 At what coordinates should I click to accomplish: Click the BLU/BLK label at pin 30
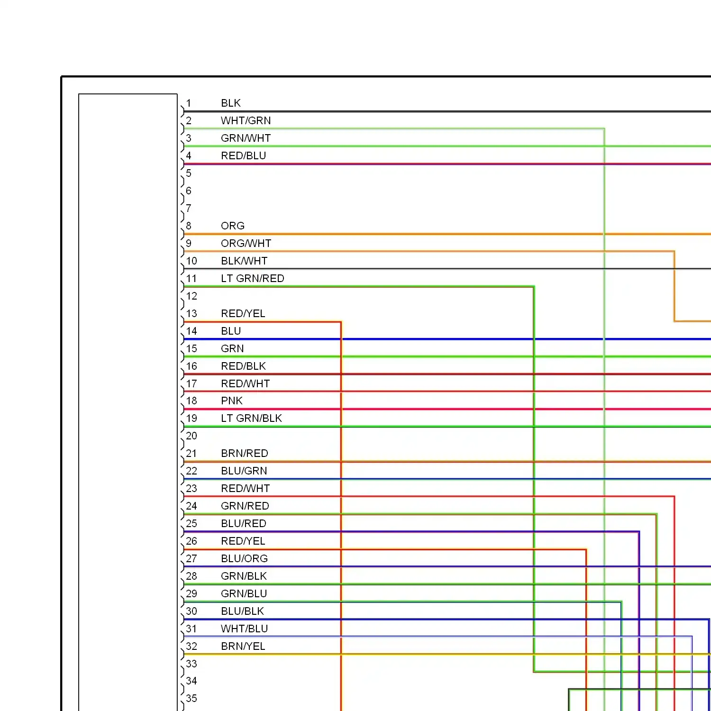click(242, 611)
